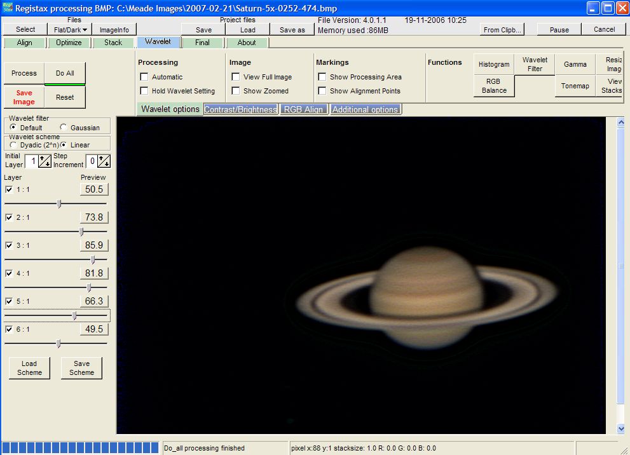Screen dimensions: 630x455
Task: Click the Reset button
Action: 65,97
